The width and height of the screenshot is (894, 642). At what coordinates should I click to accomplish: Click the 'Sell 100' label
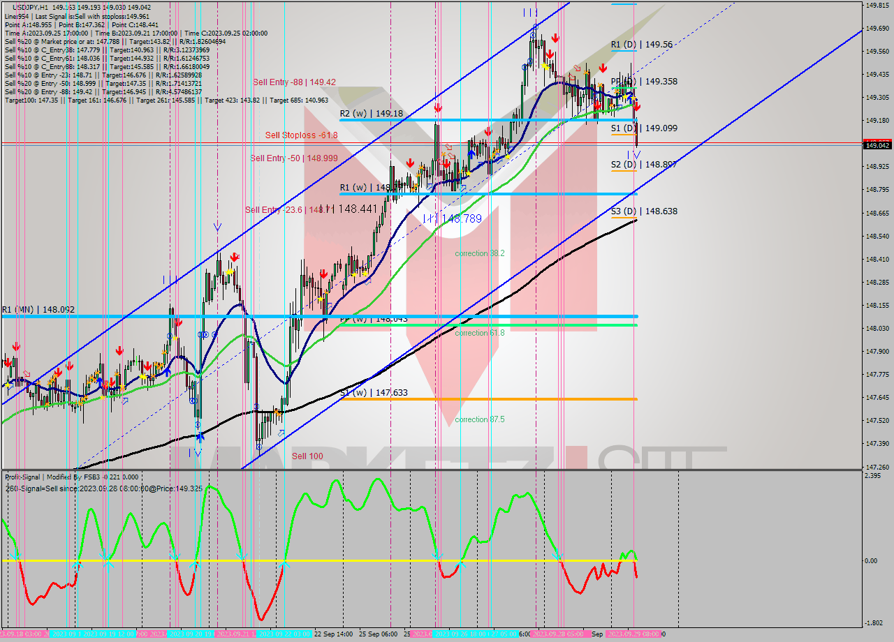(307, 456)
